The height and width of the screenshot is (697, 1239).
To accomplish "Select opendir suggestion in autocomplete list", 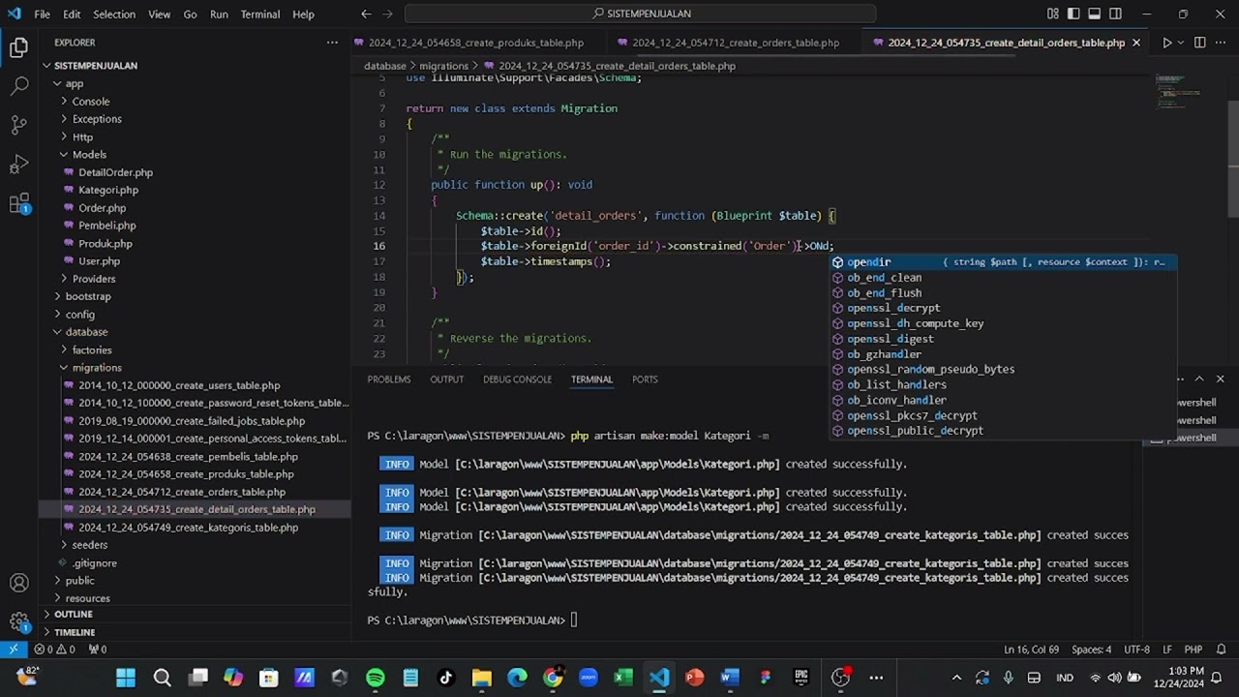I will (1004, 262).
